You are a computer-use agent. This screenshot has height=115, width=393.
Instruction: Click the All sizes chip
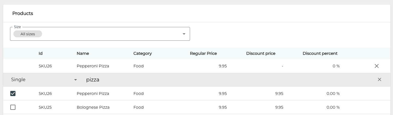28,34
